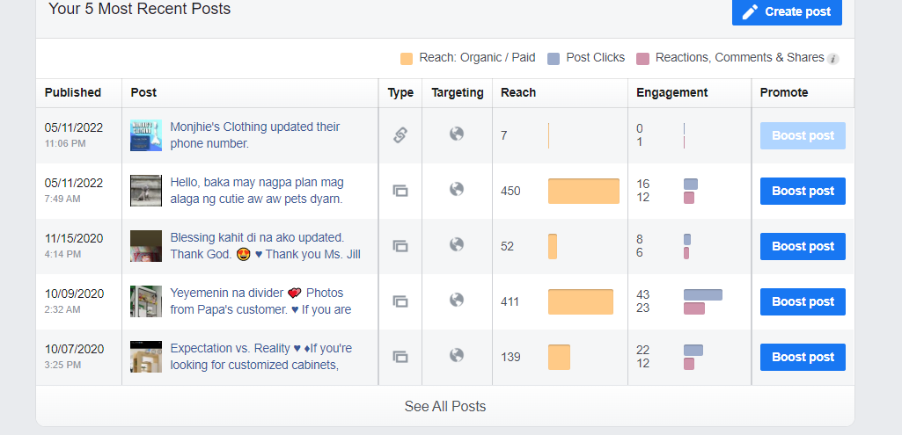The height and width of the screenshot is (435, 902).
Task: Click the pink Reactions legend swatch
Action: (642, 59)
